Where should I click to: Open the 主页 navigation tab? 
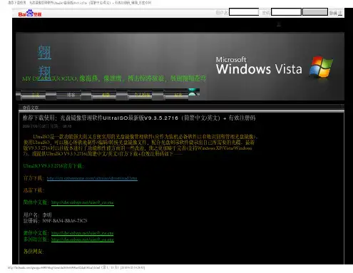pyautogui.click(x=36, y=95)
